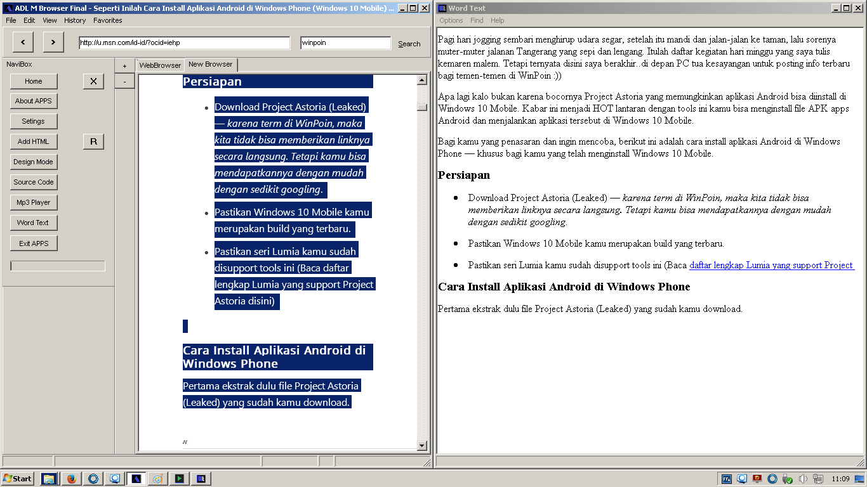867x487 pixels.
Task: Click the Word Text status bar
Action: tap(651, 462)
